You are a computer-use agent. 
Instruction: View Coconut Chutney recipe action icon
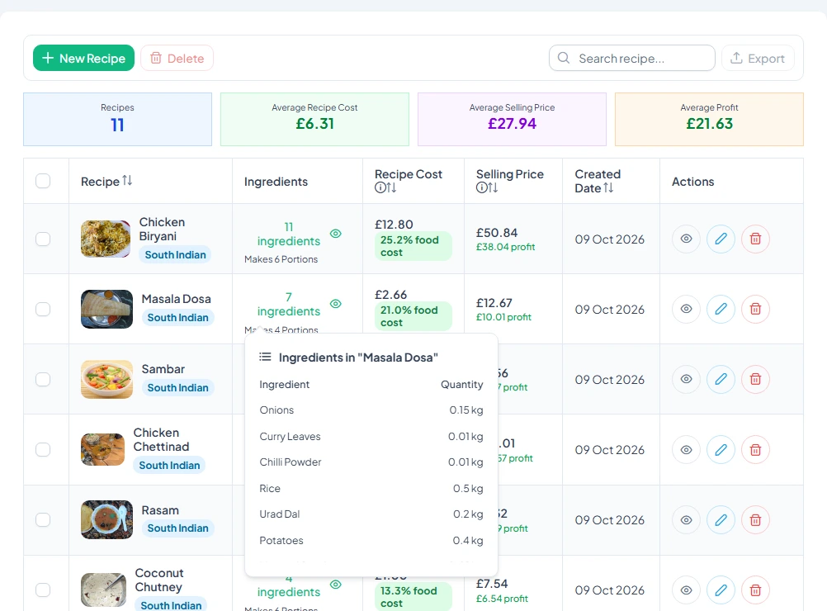pos(686,590)
